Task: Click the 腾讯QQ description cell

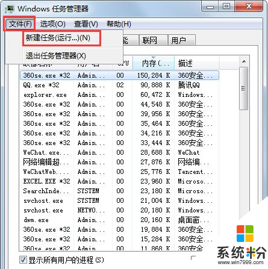Action: [x=189, y=85]
